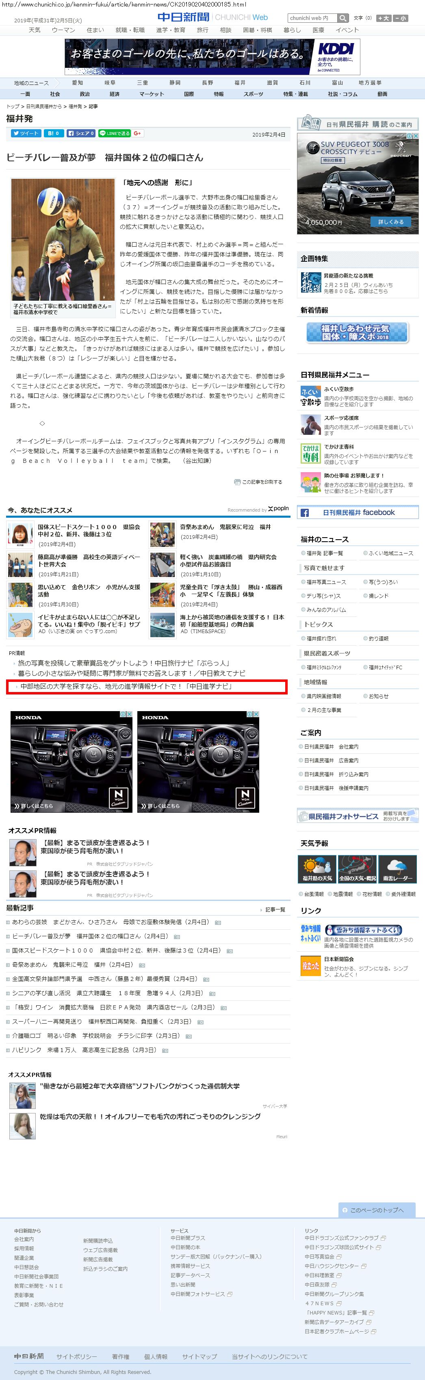Send the article via LINE button
The width and height of the screenshot is (425, 1380).
pyautogui.click(x=114, y=133)
